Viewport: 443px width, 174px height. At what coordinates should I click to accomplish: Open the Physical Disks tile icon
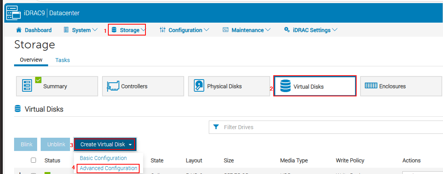click(199, 86)
